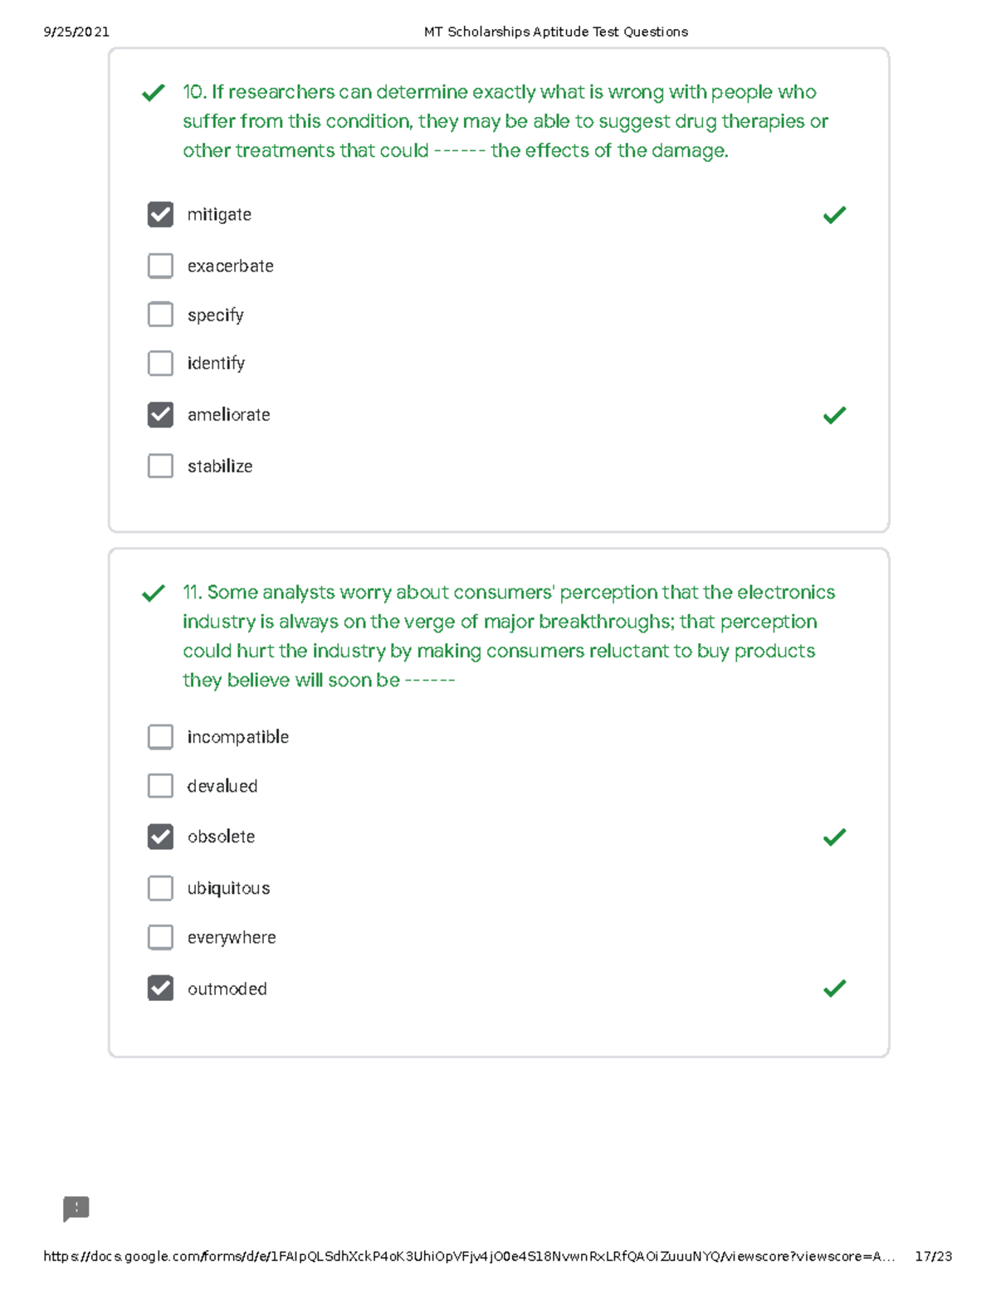Select the identify checkbox

click(160, 363)
